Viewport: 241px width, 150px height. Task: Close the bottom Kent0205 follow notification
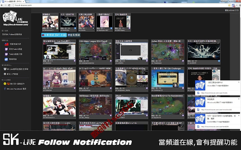(x=239, y=116)
